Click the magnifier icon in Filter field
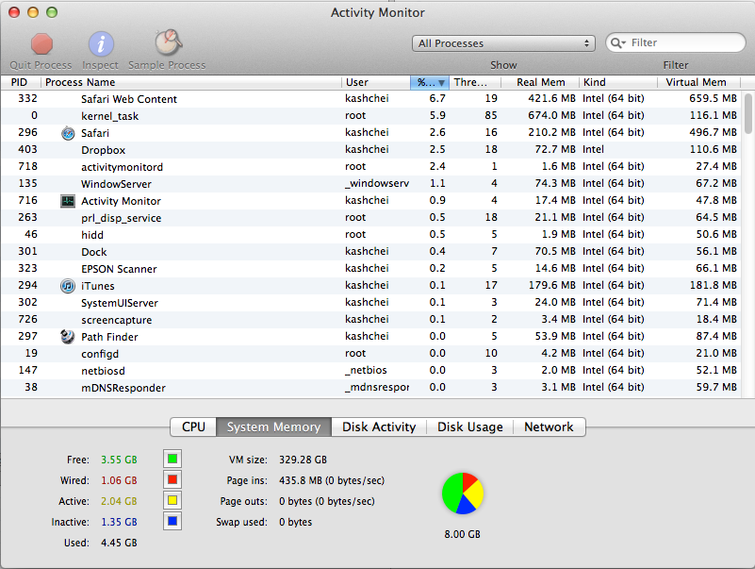 click(617, 42)
